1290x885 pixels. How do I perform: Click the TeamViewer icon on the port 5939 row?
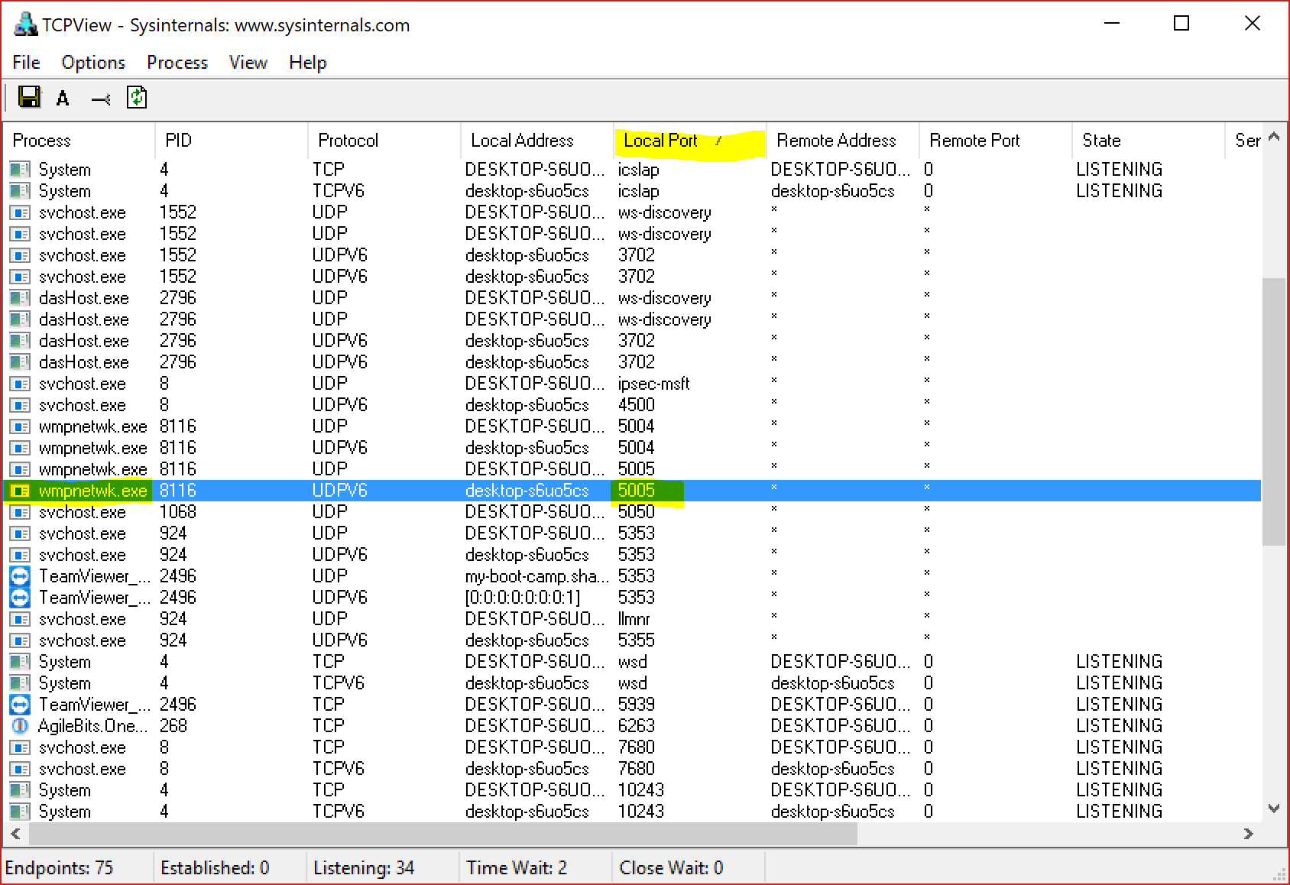pyautogui.click(x=20, y=705)
